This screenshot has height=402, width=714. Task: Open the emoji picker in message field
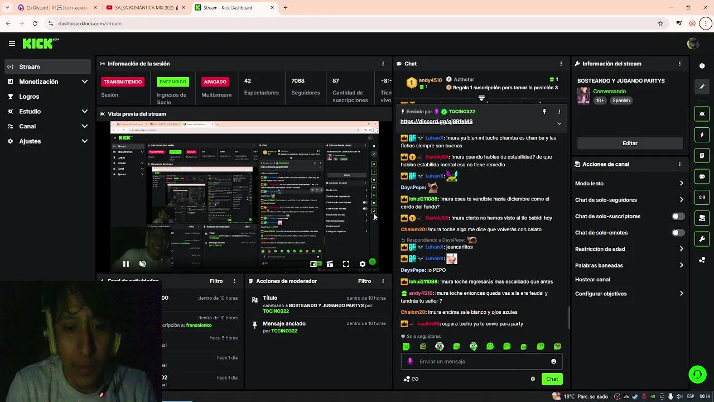click(553, 361)
